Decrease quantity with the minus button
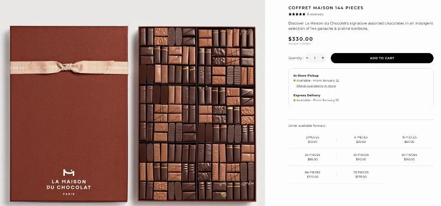This screenshot has width=441, height=206. pyautogui.click(x=307, y=58)
